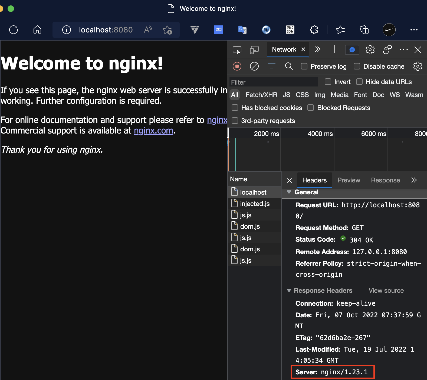
Task: Click the stop recording network log icon
Action: click(237, 66)
